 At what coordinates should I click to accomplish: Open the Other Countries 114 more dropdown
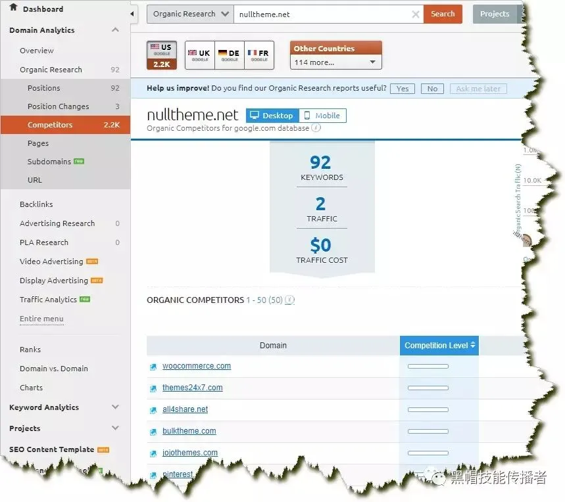pos(335,62)
